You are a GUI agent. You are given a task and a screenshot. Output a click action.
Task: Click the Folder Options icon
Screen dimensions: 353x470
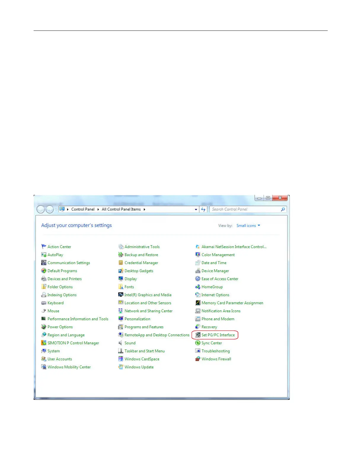[44, 286]
